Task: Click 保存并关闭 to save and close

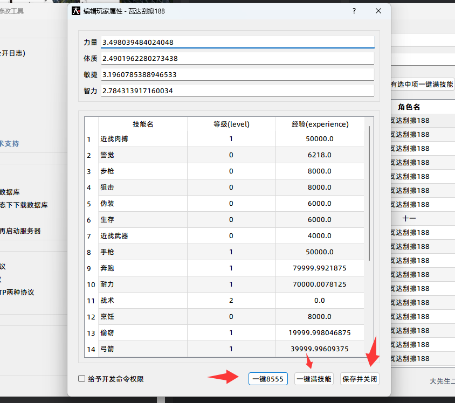Action: [360, 379]
